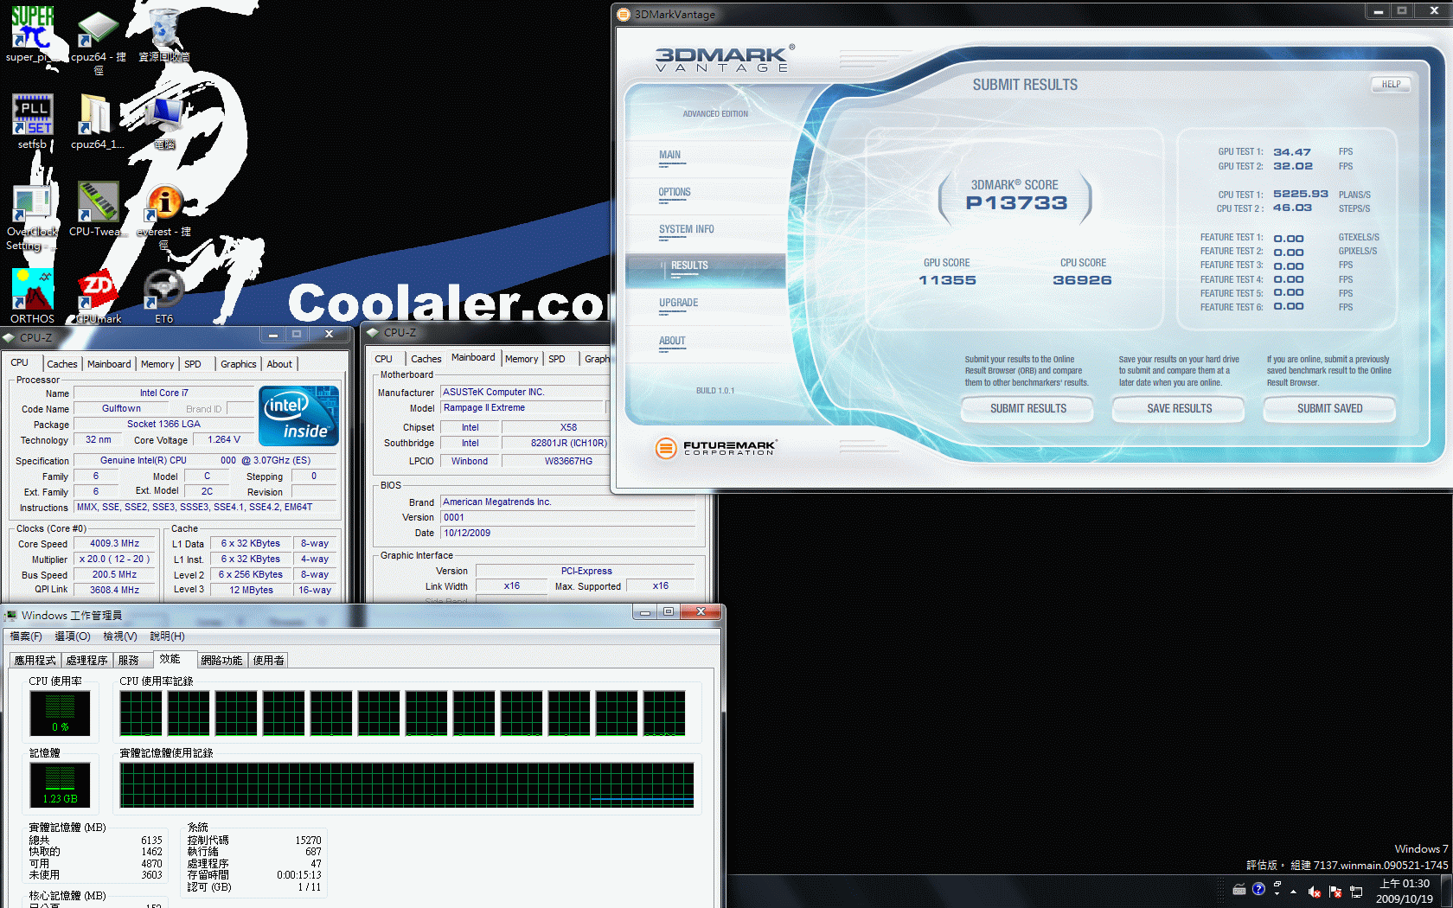1453x908 pixels.
Task: Click the SUBMIT SAVED button
Action: [1329, 409]
